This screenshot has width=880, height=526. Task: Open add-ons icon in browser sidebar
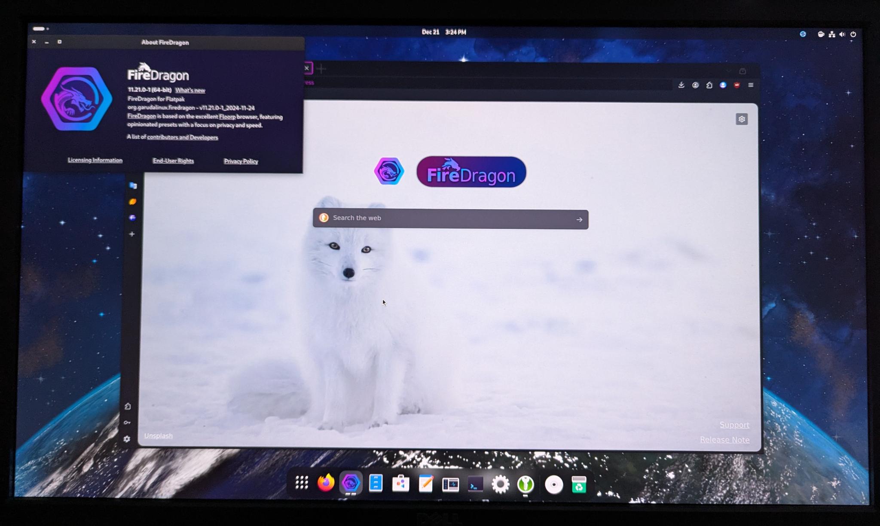click(128, 406)
